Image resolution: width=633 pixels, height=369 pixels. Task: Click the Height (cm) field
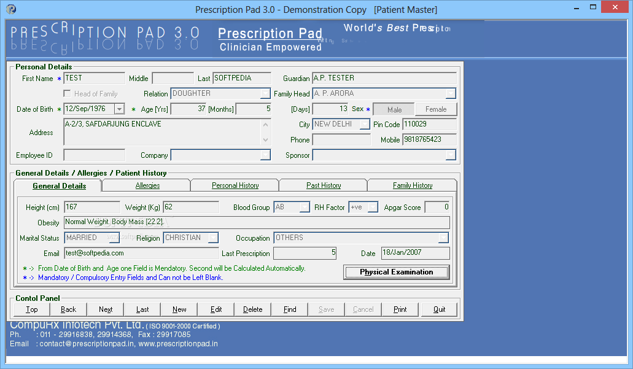tap(92, 207)
